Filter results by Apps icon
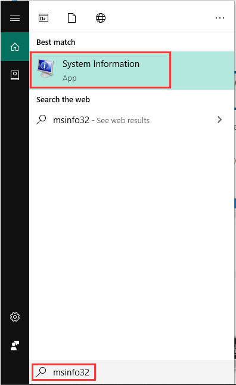236x385 pixels. (x=44, y=18)
